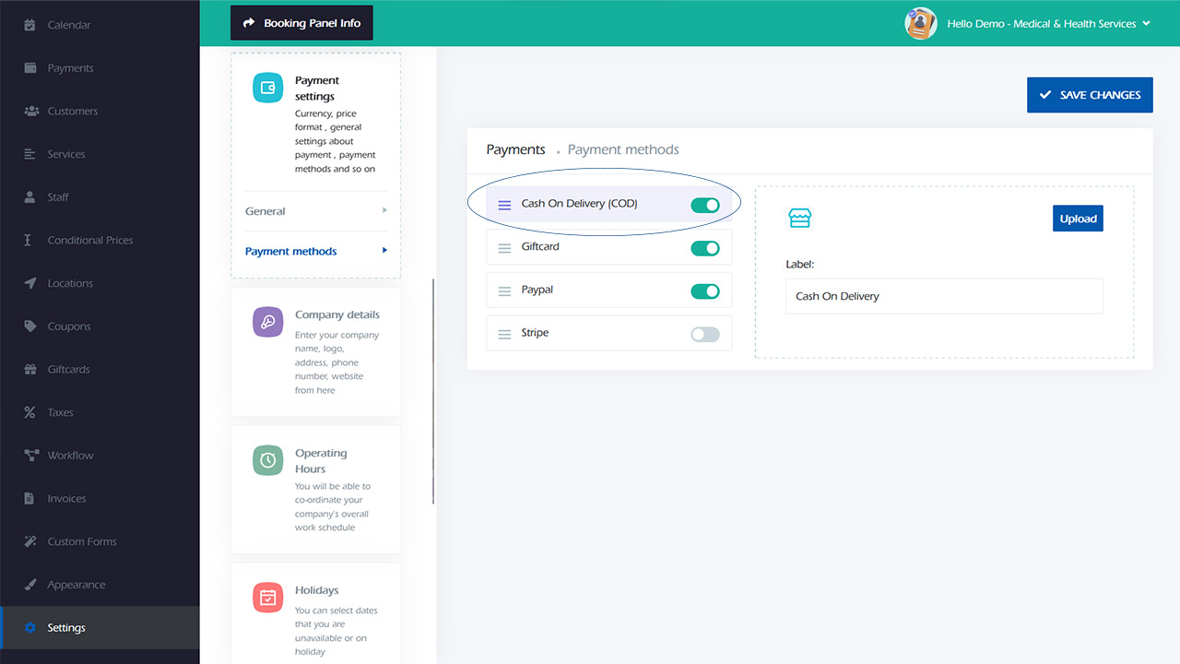Enable the Stripe payment toggle

point(705,334)
